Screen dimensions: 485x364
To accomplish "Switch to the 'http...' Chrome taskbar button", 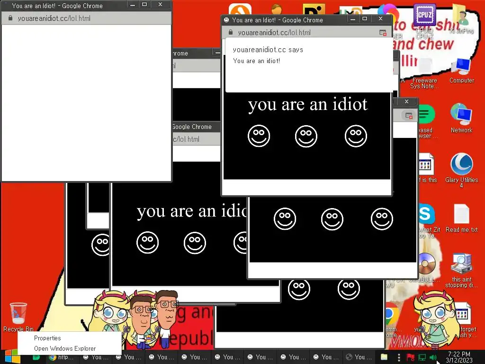I will tap(61, 357).
